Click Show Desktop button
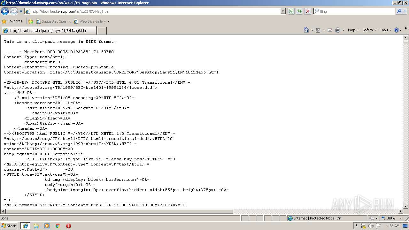Image resolution: width=409 pixels, height=230 pixels. pos(405,226)
